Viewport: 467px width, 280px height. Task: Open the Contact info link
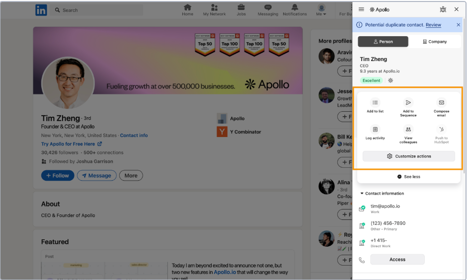[134, 136]
